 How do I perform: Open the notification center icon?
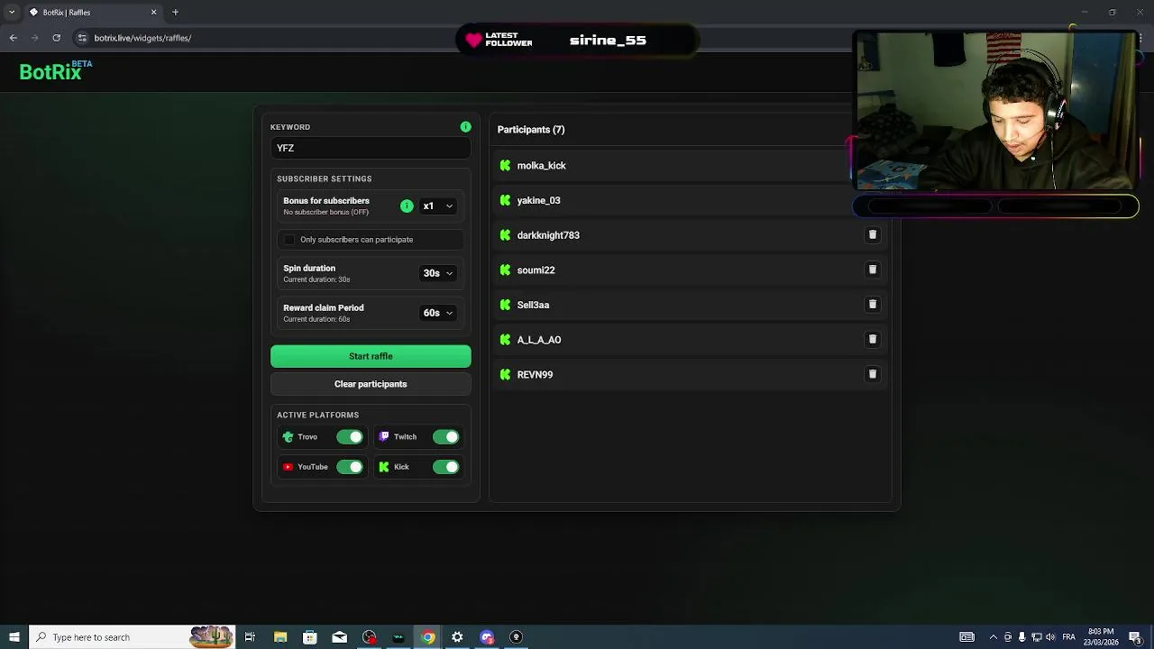point(1135,637)
